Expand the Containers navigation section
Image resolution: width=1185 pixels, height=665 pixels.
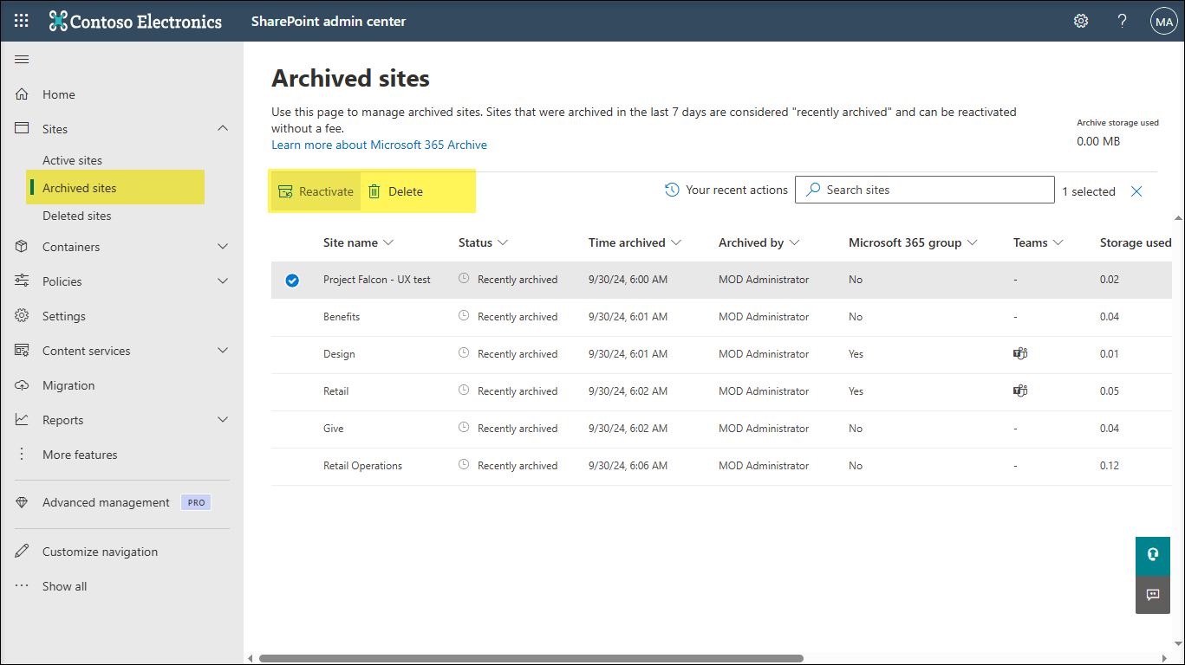click(x=223, y=247)
